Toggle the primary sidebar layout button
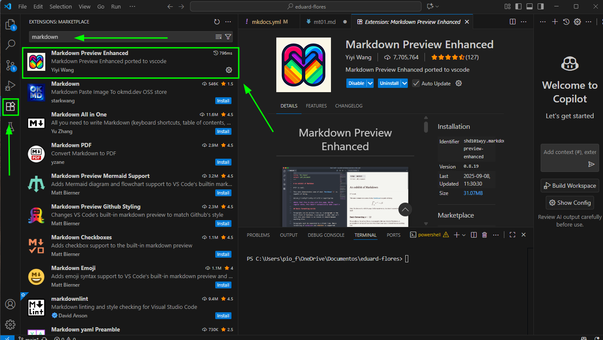603x340 pixels. [x=518, y=6]
